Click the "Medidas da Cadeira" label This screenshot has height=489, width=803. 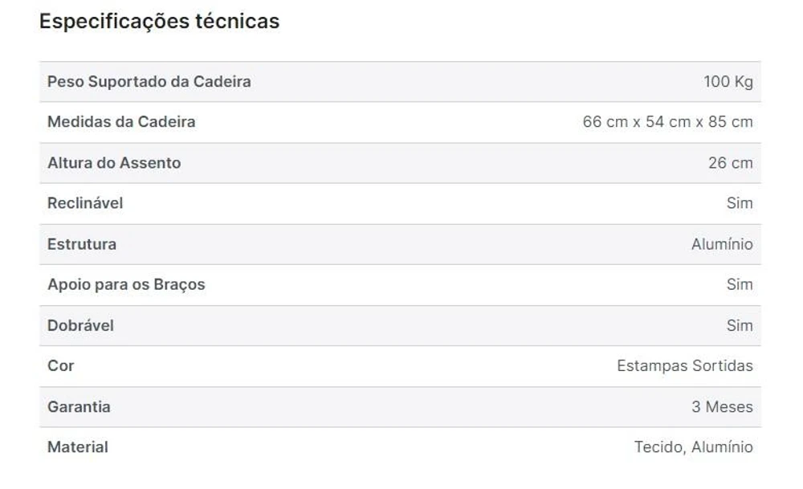click(121, 122)
